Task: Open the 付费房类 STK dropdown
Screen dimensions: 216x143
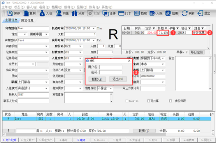Action: tap(80, 52)
